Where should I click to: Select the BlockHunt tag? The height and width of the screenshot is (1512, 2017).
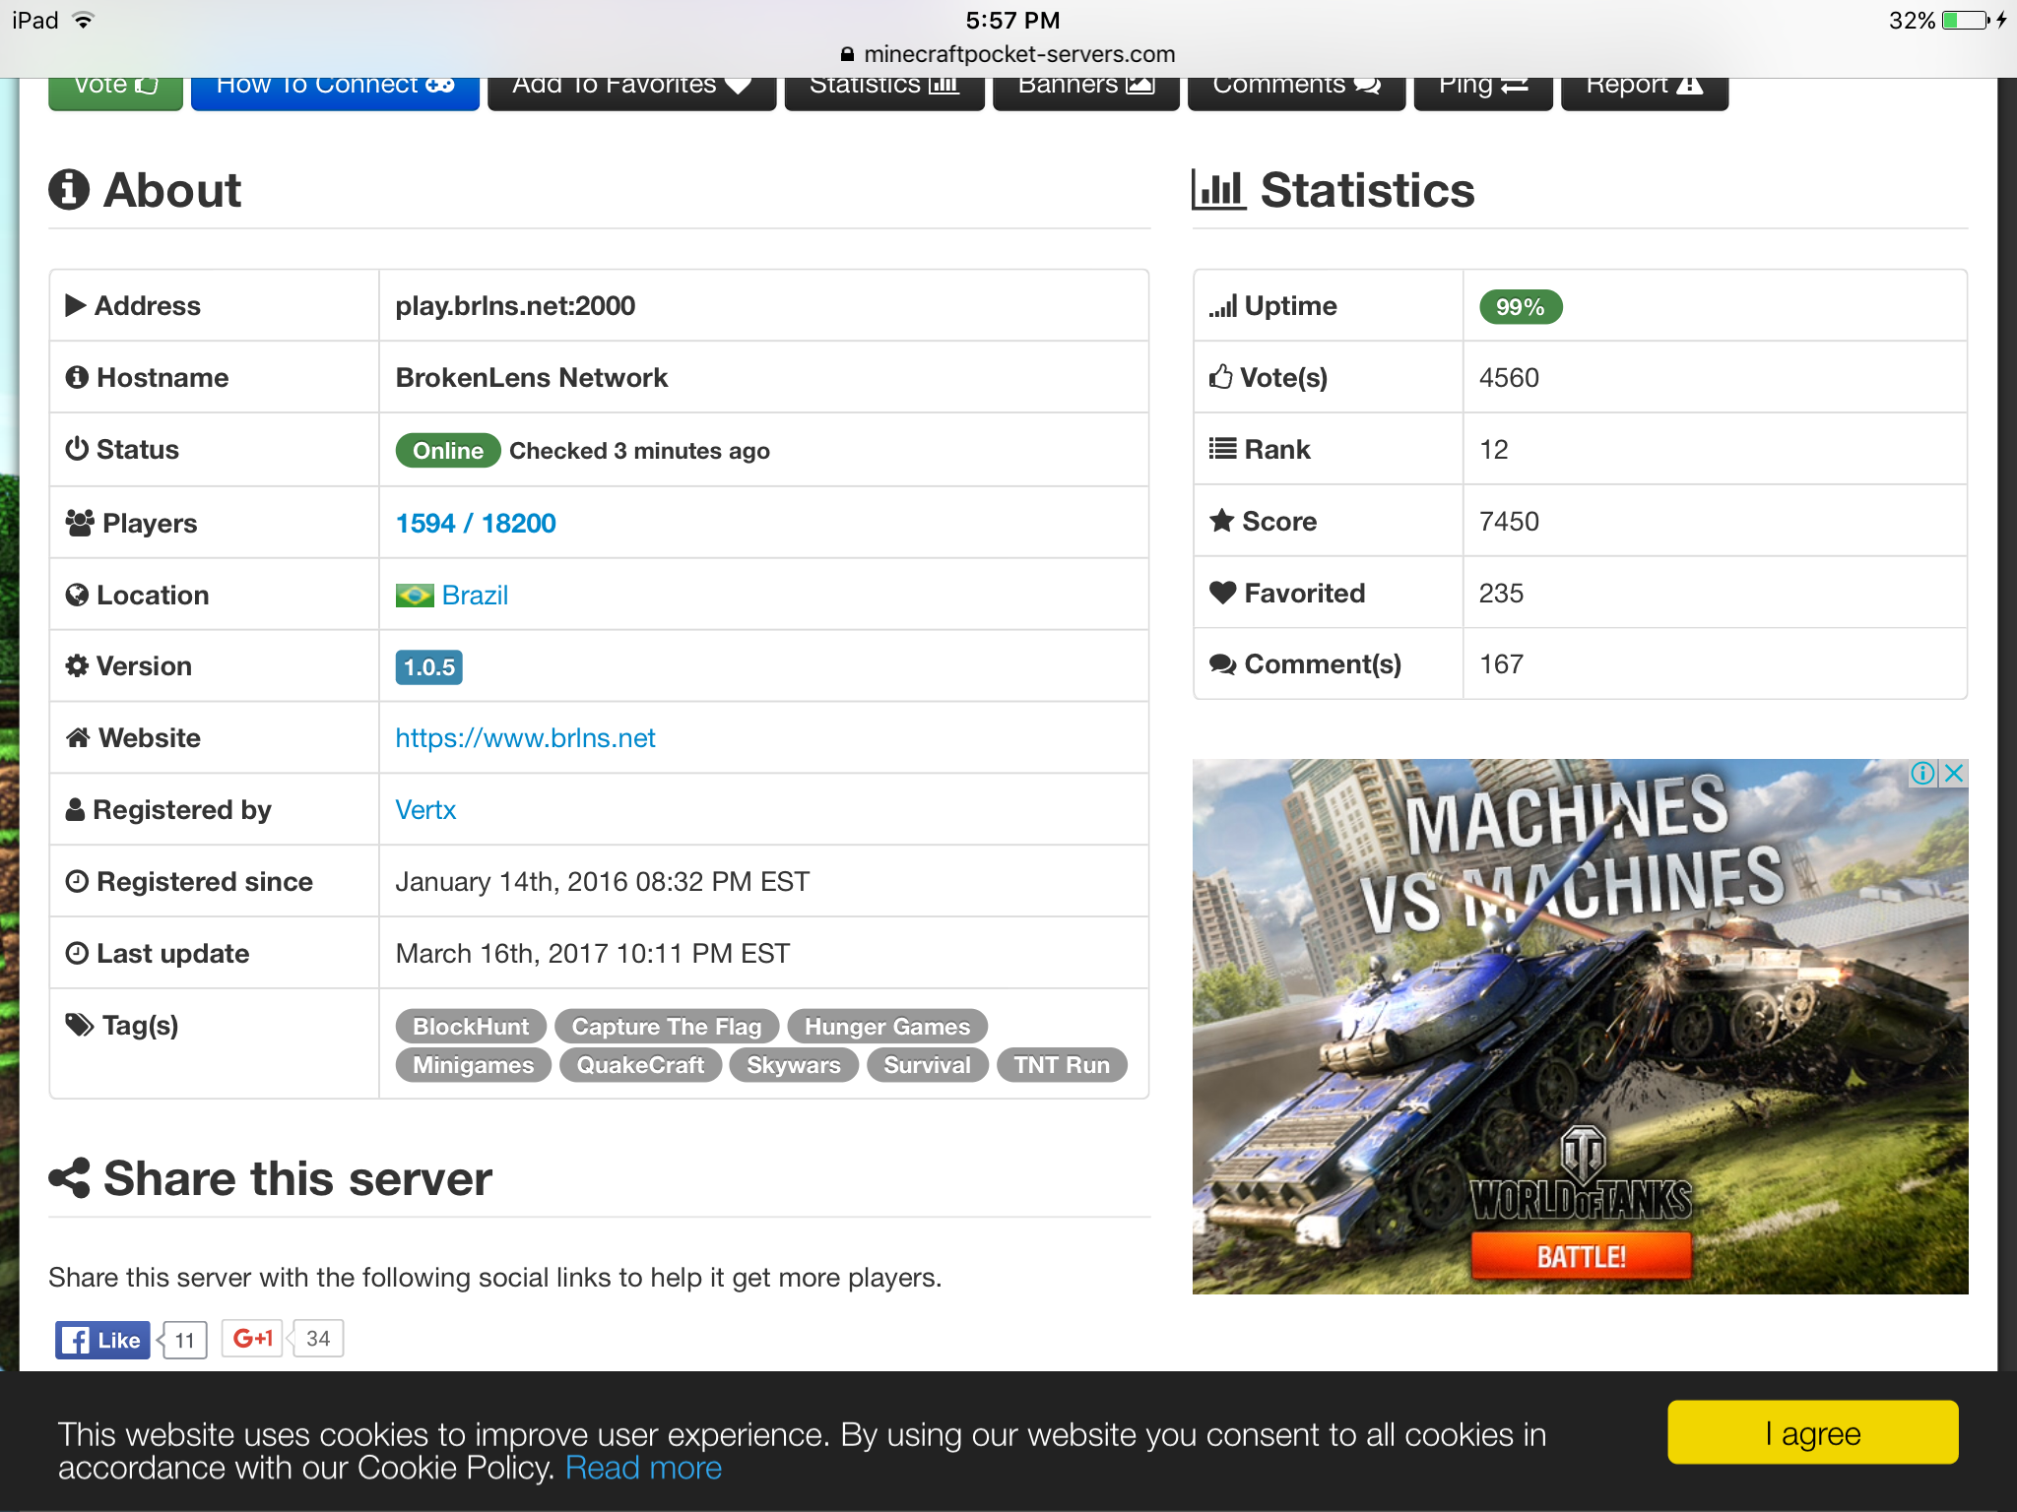pyautogui.click(x=471, y=1026)
